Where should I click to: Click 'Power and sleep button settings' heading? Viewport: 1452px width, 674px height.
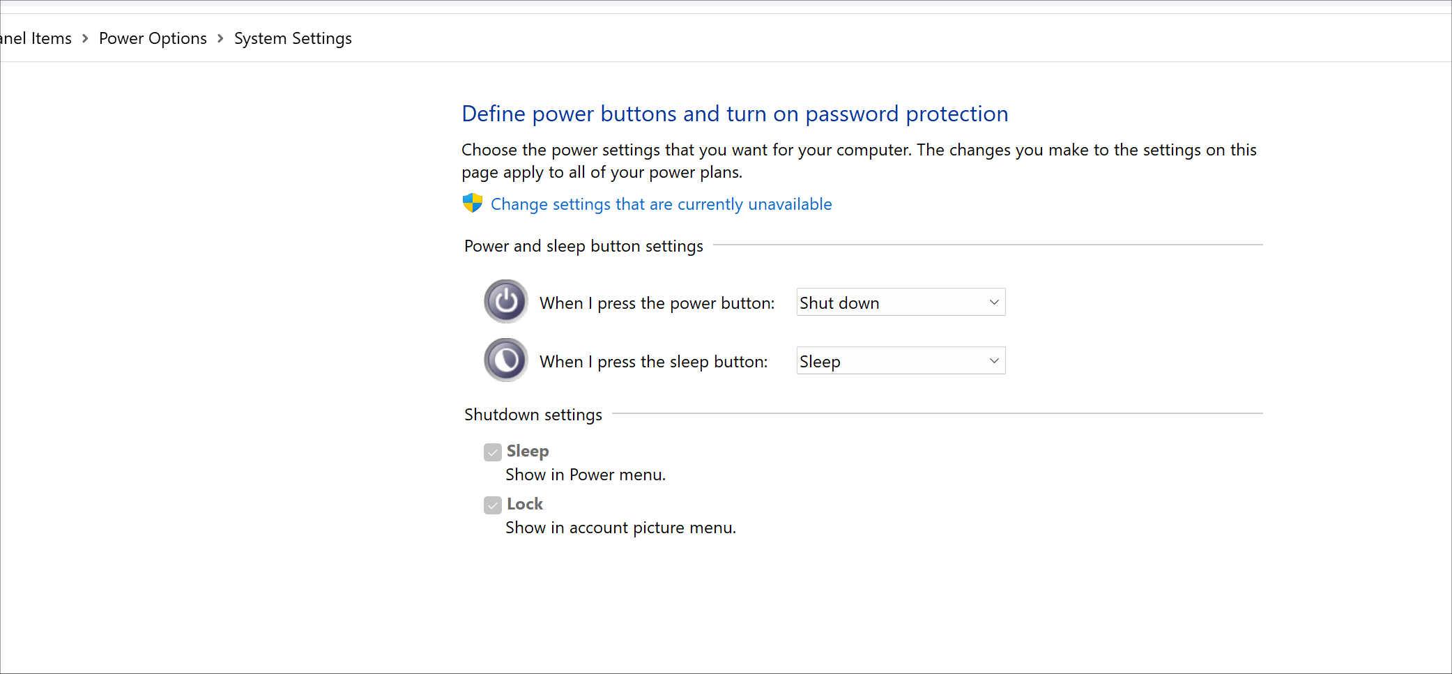pos(583,246)
